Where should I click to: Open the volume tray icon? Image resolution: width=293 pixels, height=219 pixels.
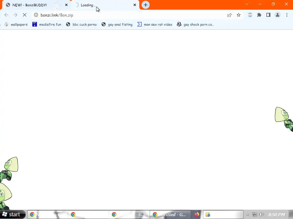point(262,214)
